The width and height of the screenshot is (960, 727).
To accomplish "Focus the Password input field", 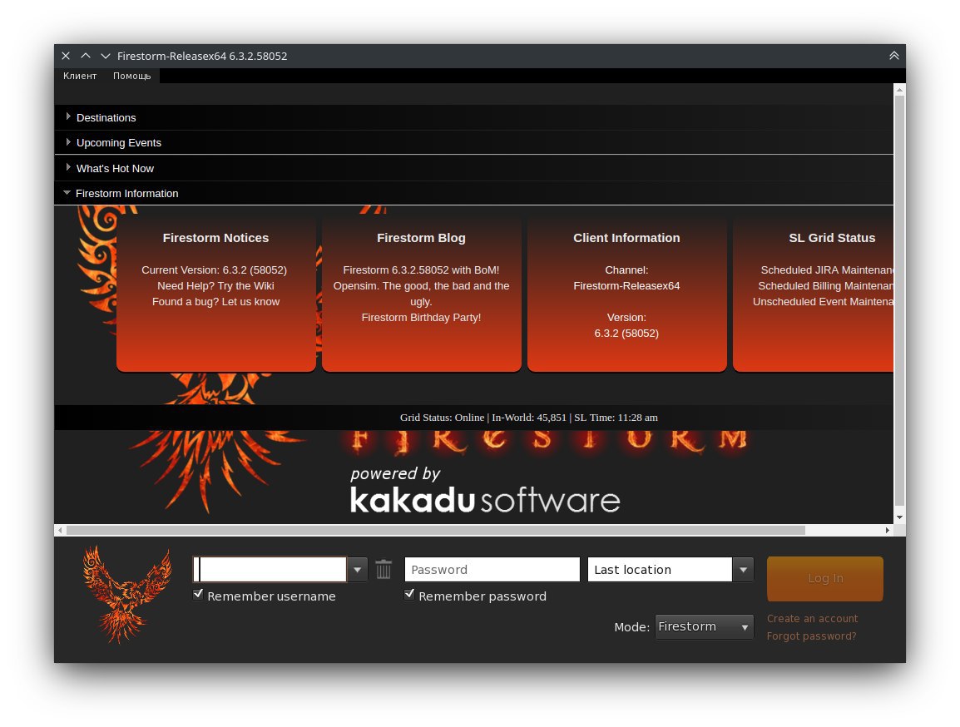I will tap(492, 570).
